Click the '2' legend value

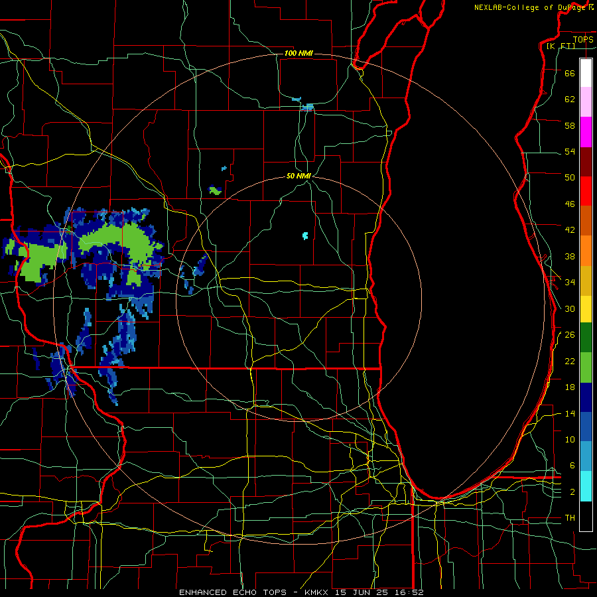[x=572, y=492]
